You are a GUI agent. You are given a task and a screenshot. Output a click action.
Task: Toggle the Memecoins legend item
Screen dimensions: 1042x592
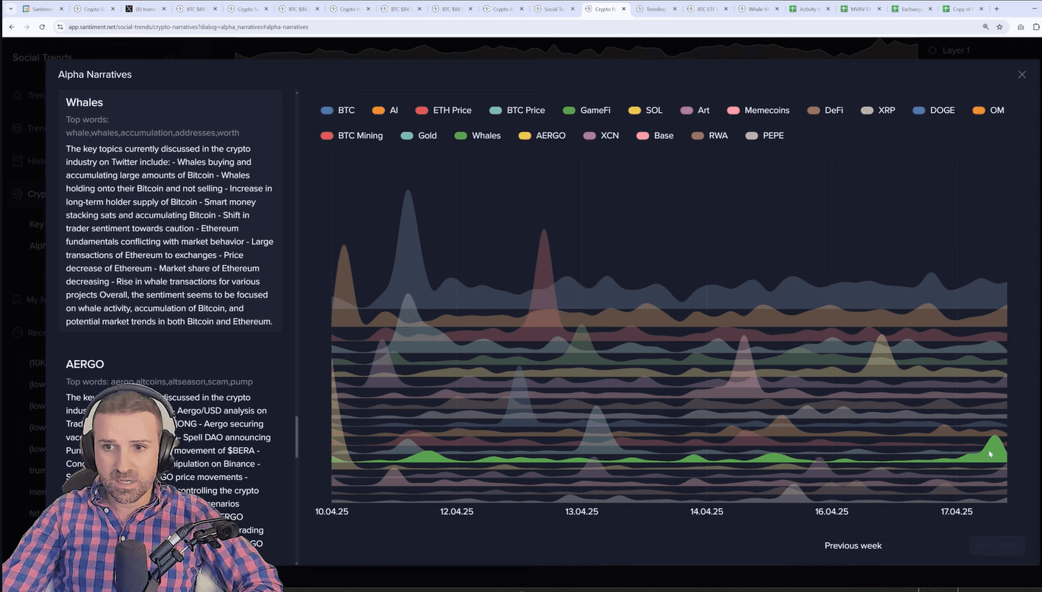click(x=758, y=111)
